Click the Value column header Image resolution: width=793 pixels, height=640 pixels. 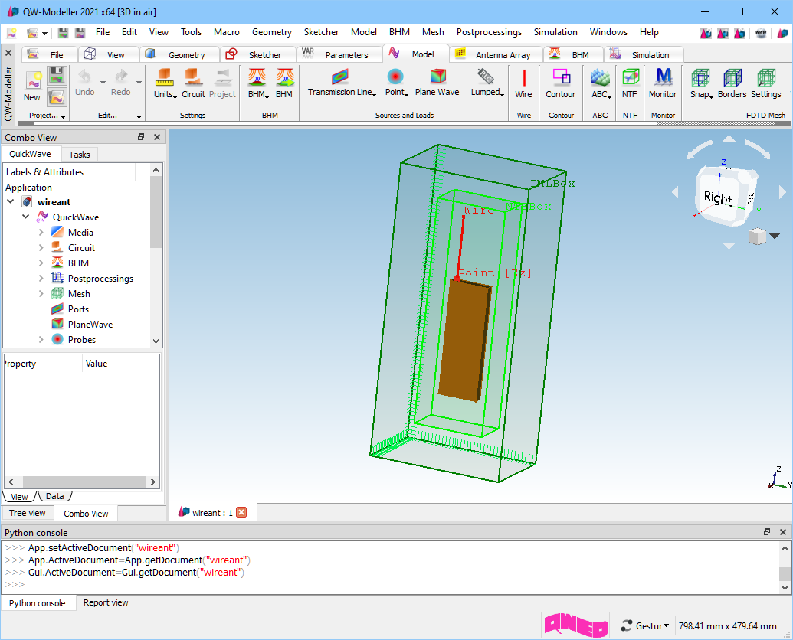pos(96,363)
